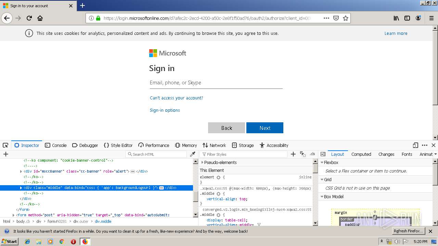438x246 pixels.
Task: Close the developer tools panel
Action: [433, 145]
